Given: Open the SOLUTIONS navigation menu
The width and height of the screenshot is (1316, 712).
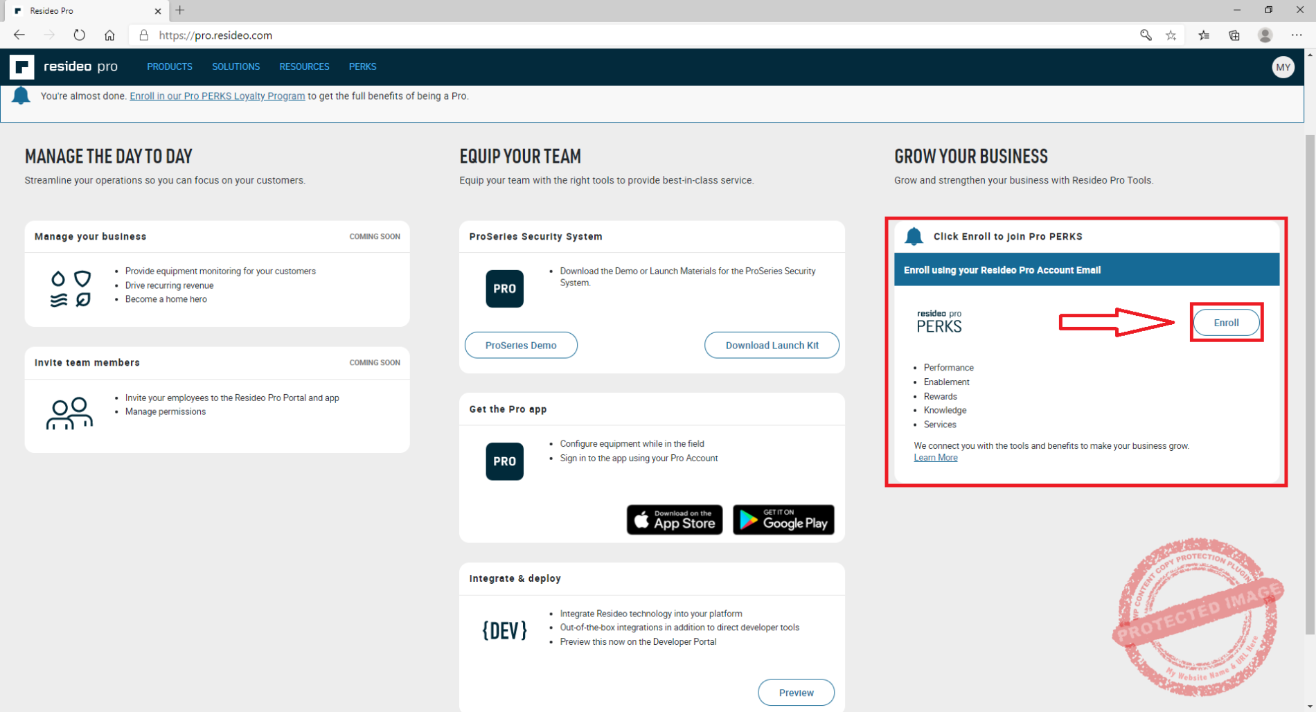Looking at the screenshot, I should coord(235,67).
